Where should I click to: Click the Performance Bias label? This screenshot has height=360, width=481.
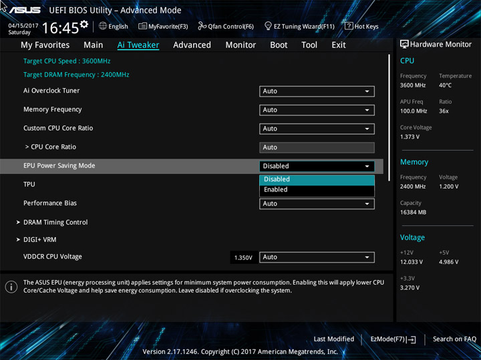[x=50, y=203]
